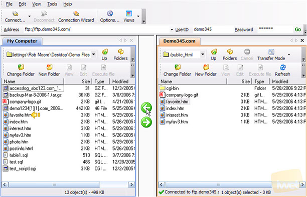Sort local files by Name column

33,81
